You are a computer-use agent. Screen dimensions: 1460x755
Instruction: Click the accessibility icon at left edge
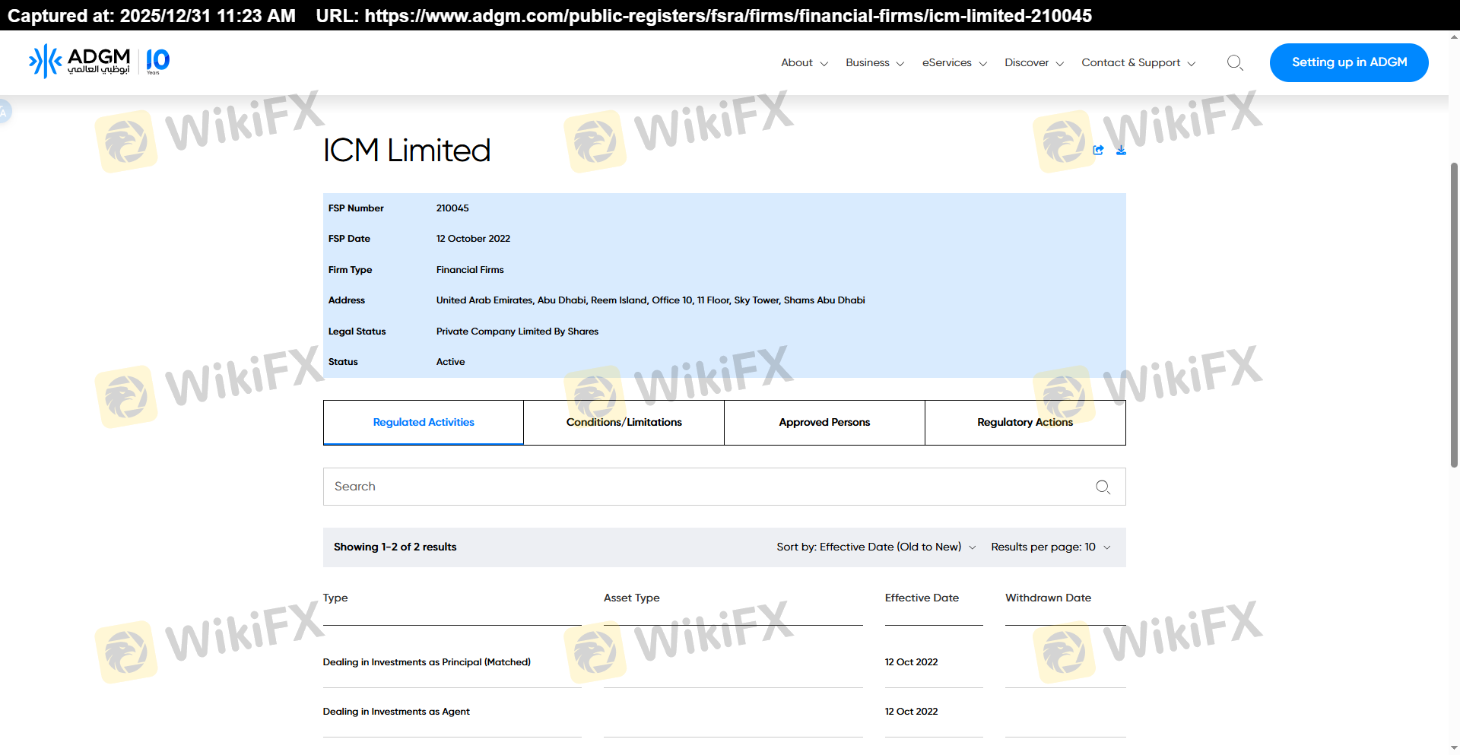coord(4,112)
